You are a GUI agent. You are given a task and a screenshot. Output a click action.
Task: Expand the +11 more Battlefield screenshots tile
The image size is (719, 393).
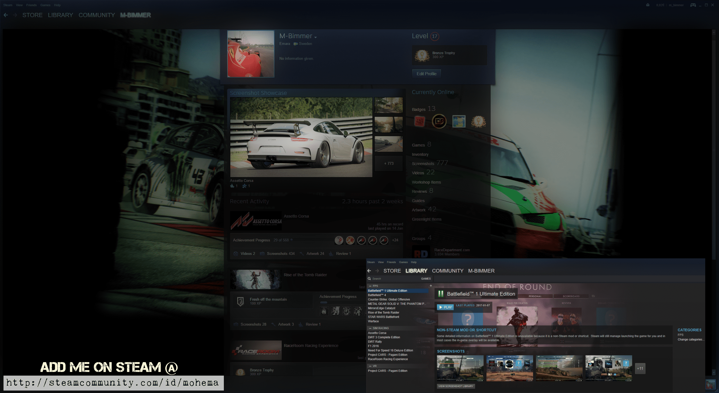(640, 369)
